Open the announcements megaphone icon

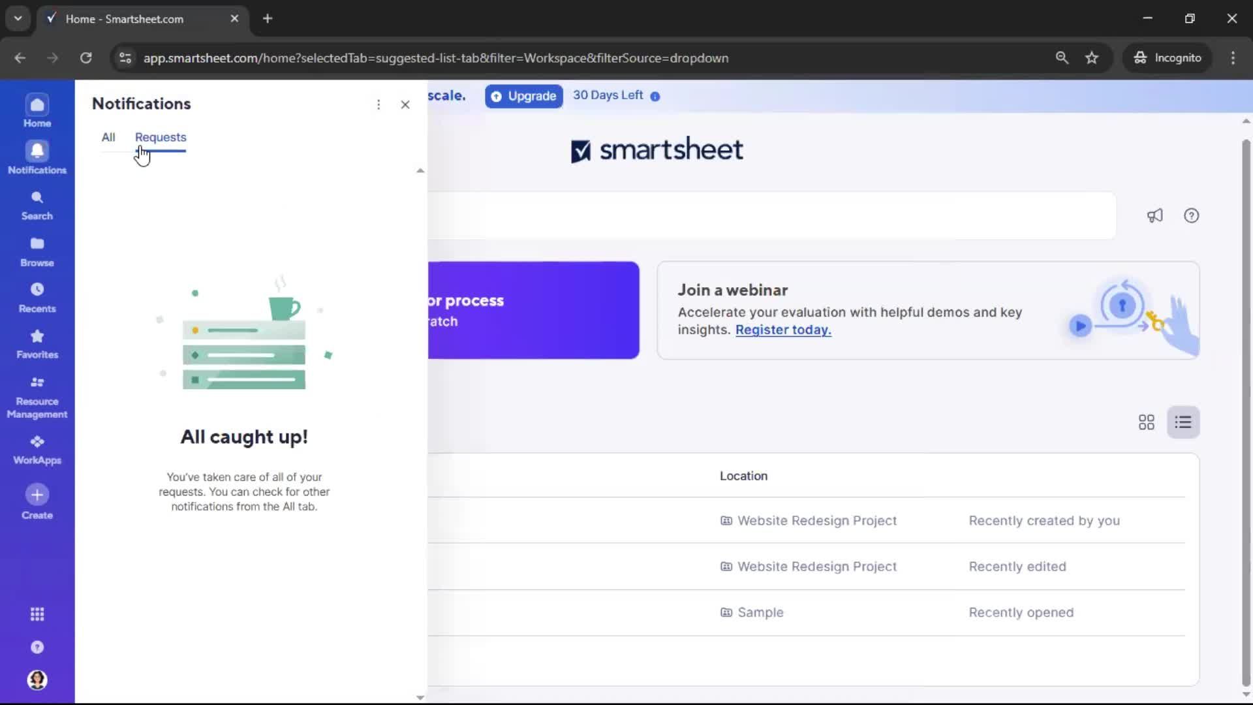1155,215
